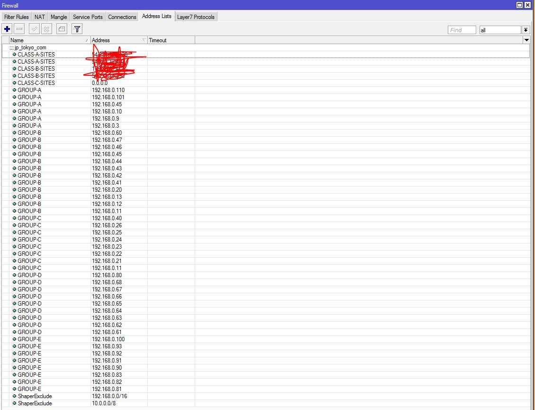Screen dimensions: 535x410
Task: Select ShaperExclude row 10.0.0.0/8
Action: [266, 403]
